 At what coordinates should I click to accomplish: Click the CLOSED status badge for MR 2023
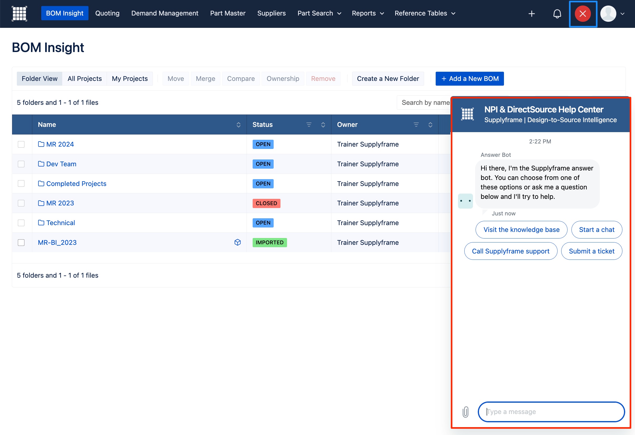[266, 203]
